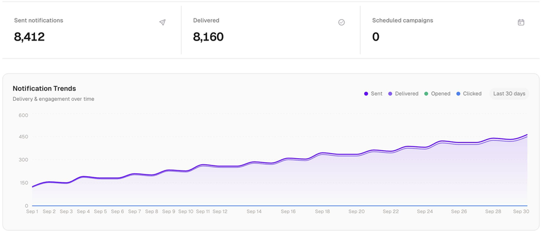The height and width of the screenshot is (233, 542).
Task: Toggle the Opened series legend
Action: click(x=437, y=94)
